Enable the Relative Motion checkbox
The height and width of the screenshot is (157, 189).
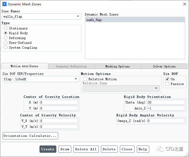coord(85,79)
